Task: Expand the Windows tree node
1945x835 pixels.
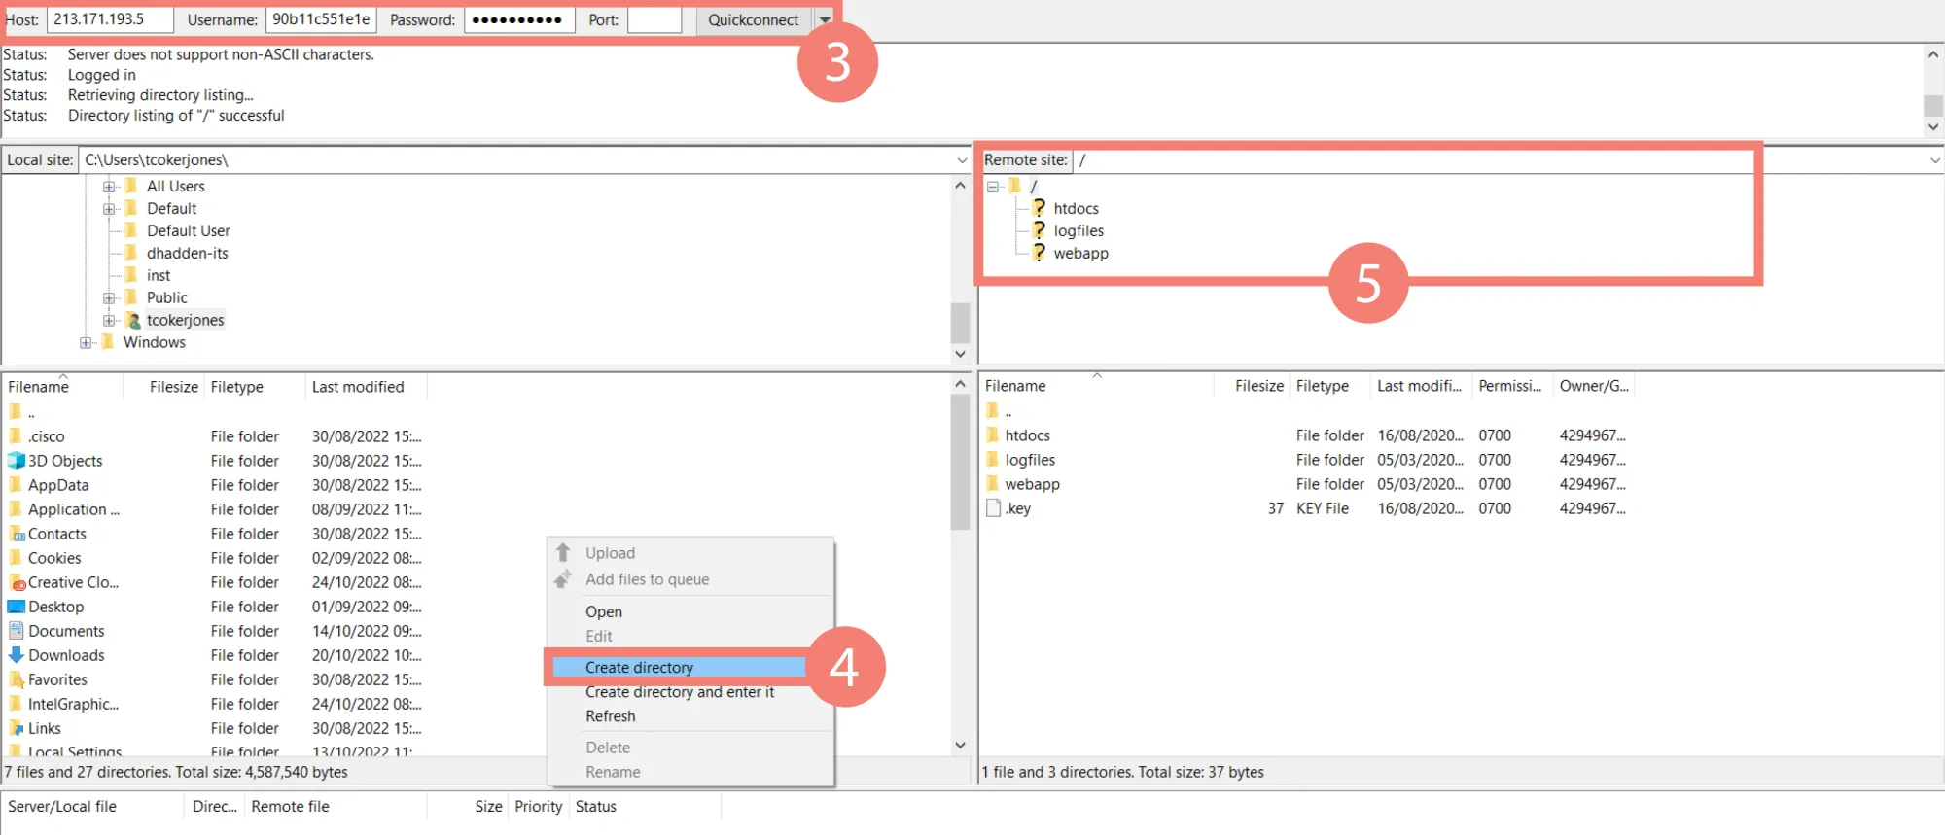Action: [x=86, y=342]
